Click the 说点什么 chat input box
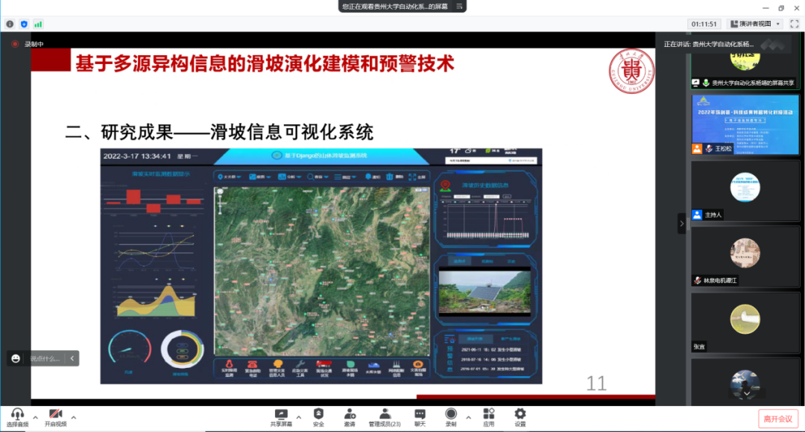 [x=46, y=358]
